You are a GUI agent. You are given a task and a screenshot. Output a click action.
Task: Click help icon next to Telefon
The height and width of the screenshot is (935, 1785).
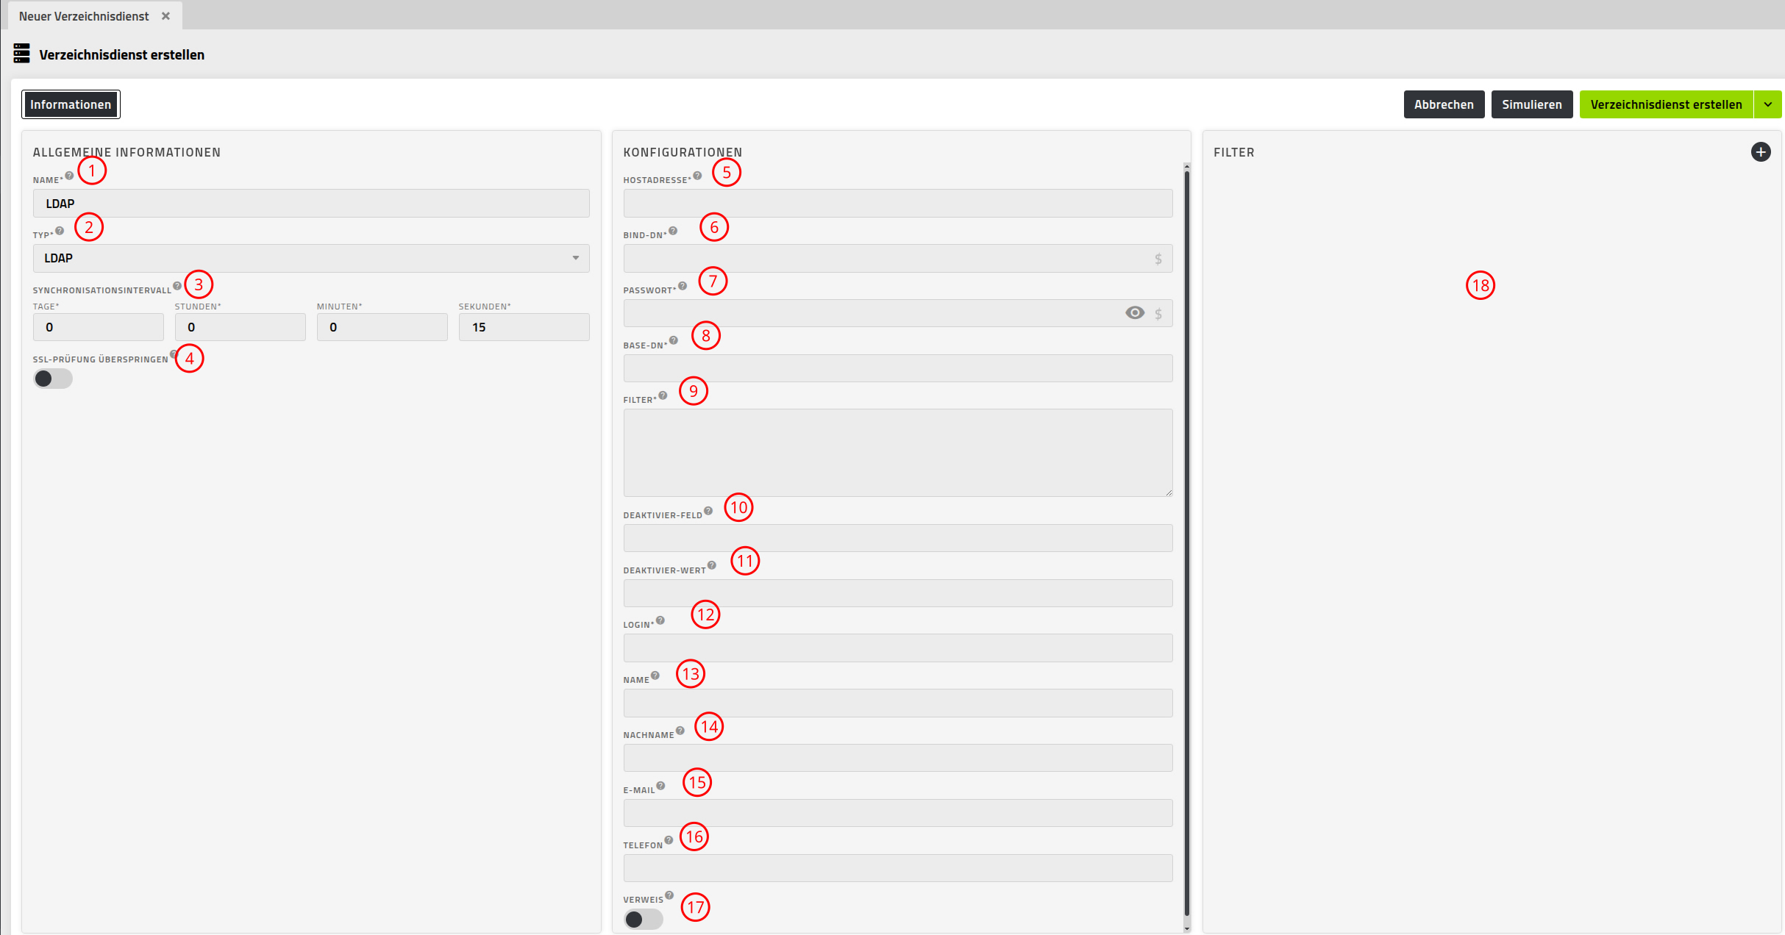[669, 840]
